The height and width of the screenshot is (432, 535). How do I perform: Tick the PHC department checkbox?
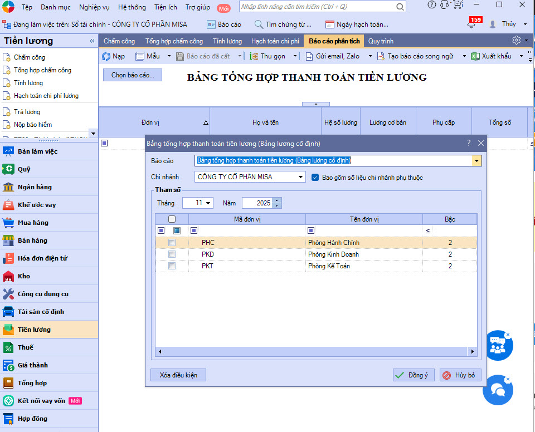(x=172, y=243)
